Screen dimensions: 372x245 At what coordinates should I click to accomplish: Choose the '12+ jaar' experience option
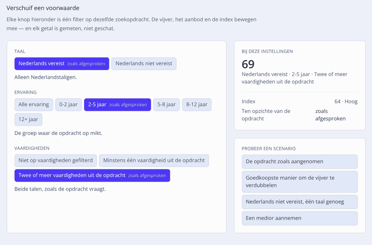click(28, 119)
